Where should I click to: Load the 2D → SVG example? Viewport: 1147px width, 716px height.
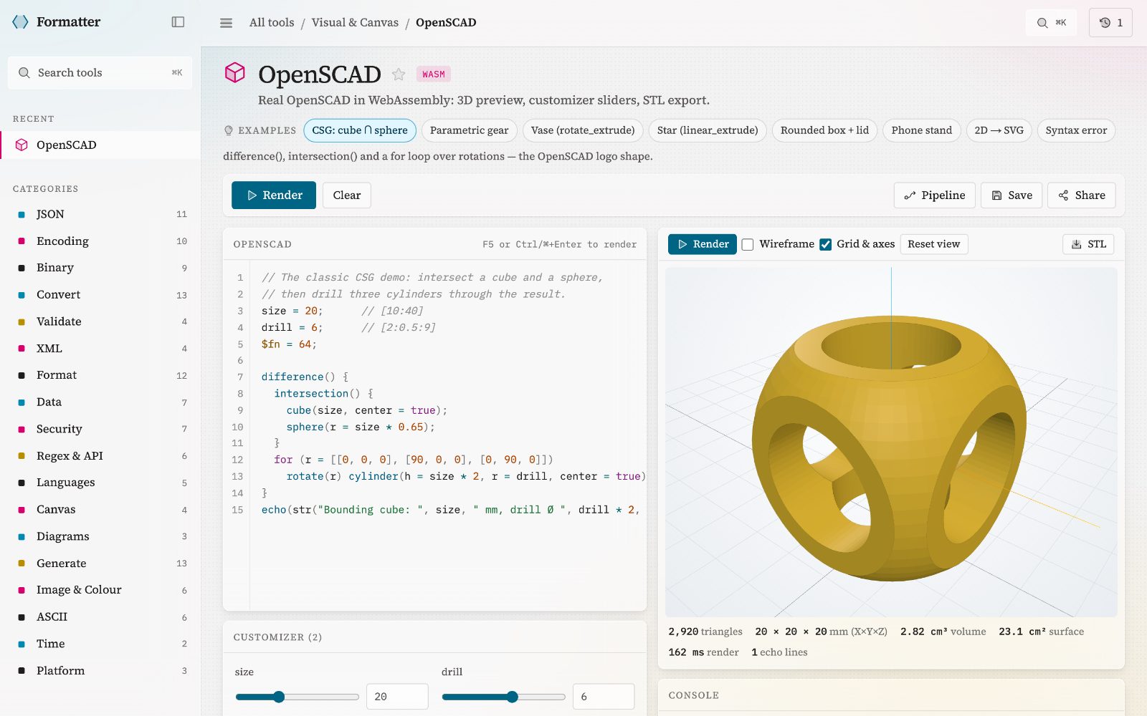point(999,130)
